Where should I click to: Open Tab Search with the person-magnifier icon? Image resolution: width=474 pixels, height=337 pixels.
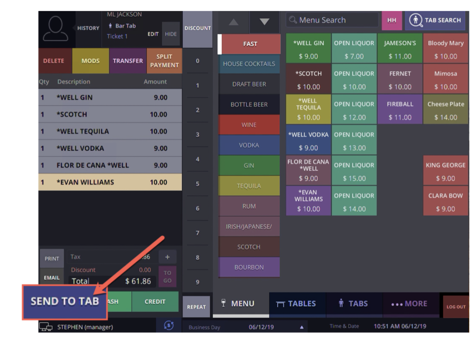pos(415,20)
